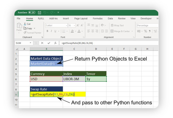
Task: Click the Decrease Font Size icon
Action: tap(82, 25)
